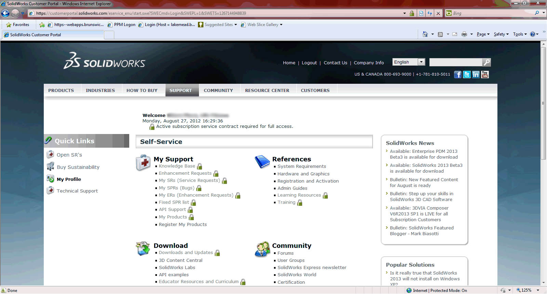This screenshot has height=294, width=547.
Task: Open the PRODUCTS navigation tab
Action: [61, 90]
